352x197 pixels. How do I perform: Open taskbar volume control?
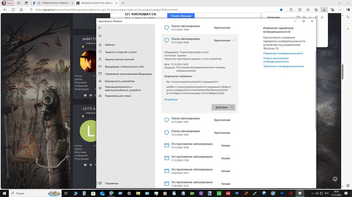(317, 193)
